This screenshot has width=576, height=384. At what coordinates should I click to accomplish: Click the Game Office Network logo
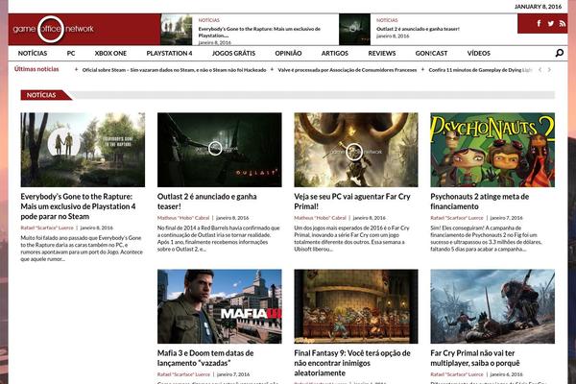53,29
